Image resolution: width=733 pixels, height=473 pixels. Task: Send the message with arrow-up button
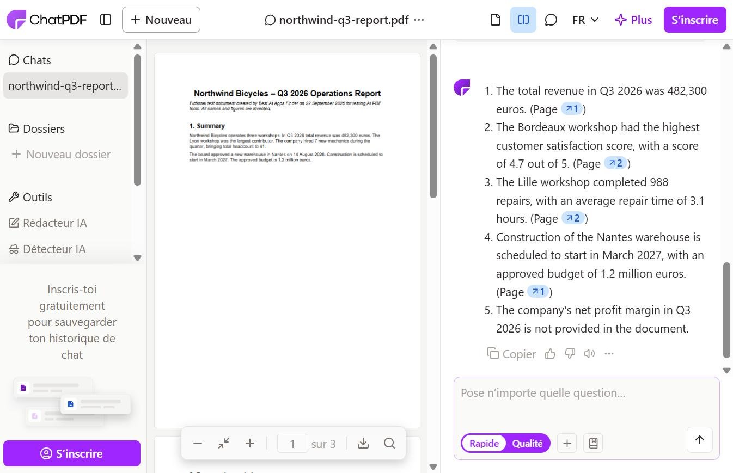coord(700,440)
